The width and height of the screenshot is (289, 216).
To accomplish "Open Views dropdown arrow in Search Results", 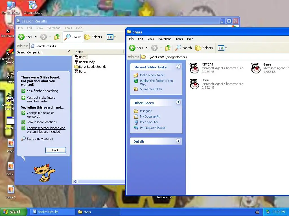I will click(x=115, y=37).
